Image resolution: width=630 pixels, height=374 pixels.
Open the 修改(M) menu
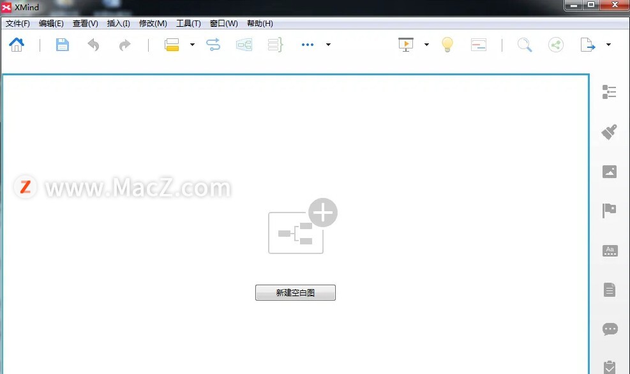click(x=153, y=24)
